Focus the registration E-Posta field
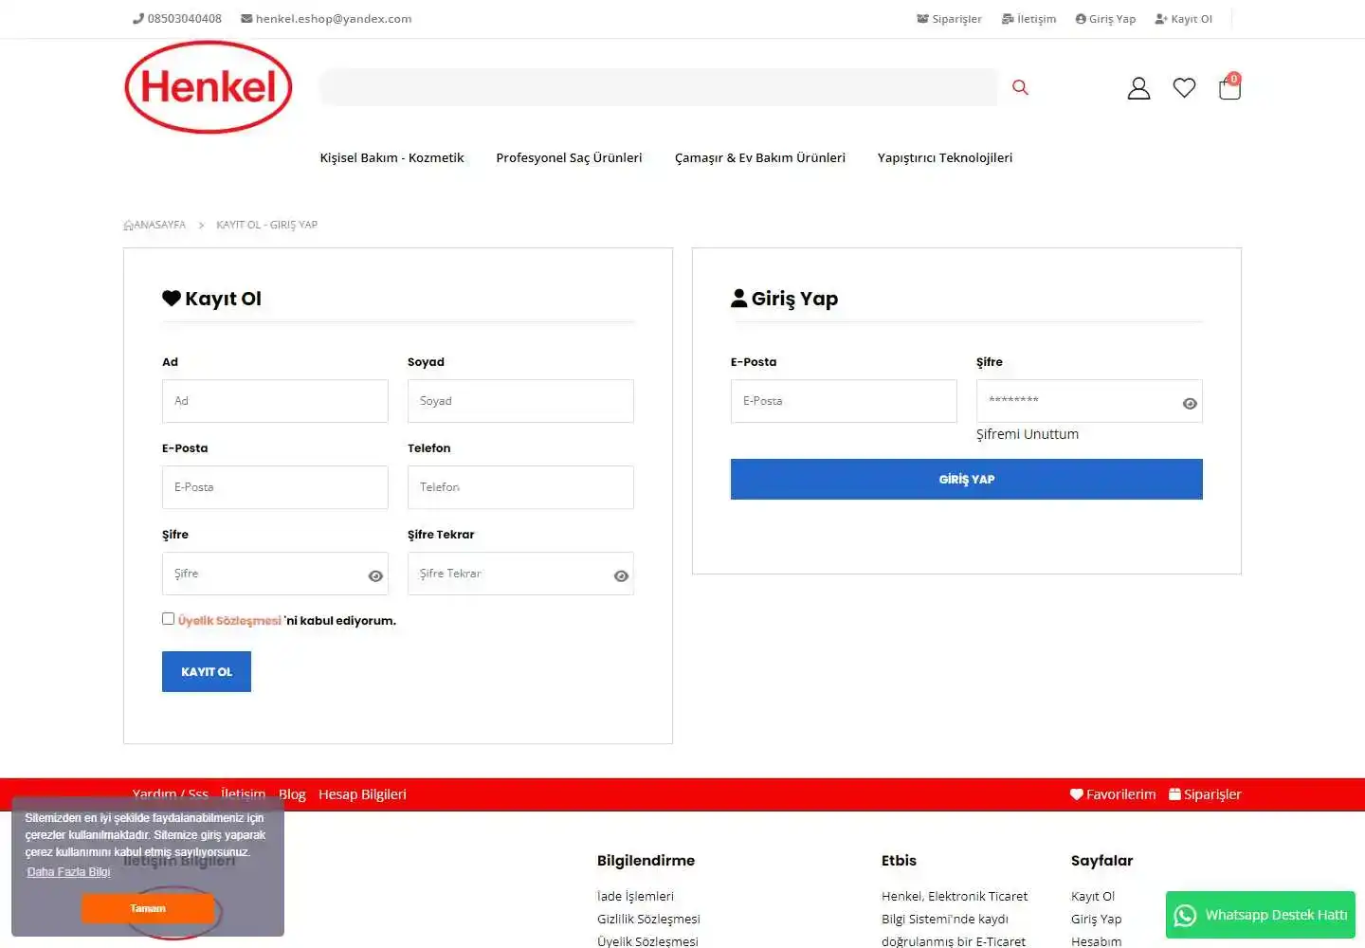The image size is (1365, 948). coord(275,487)
